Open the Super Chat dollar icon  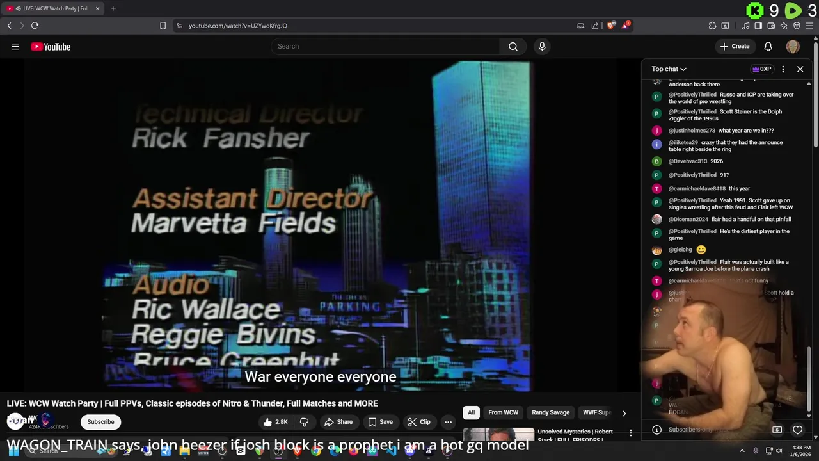(777, 430)
